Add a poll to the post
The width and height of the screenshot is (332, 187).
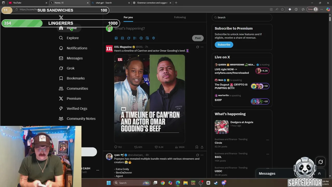point(135,38)
